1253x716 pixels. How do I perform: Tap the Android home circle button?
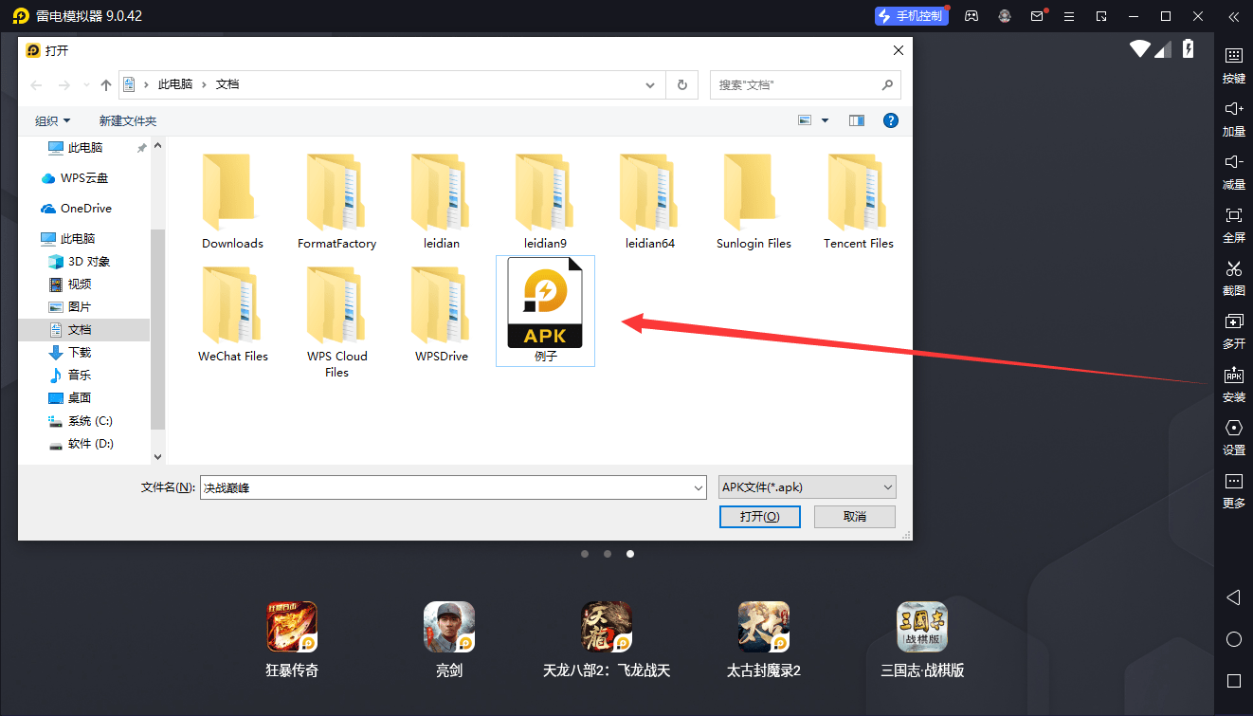pos(1233,639)
